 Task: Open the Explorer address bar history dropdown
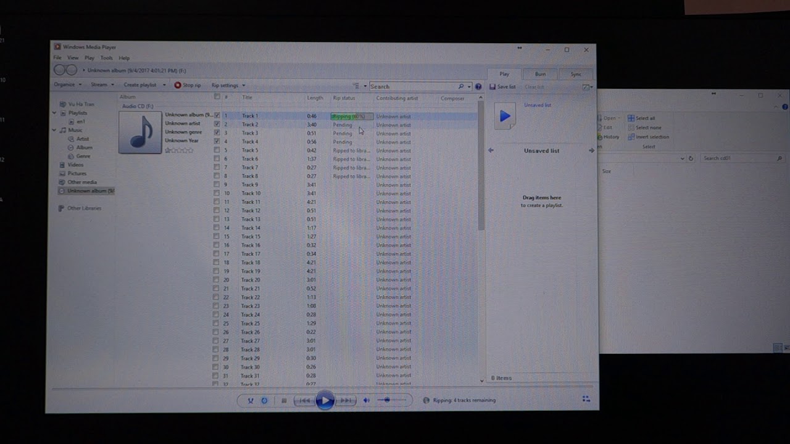[x=683, y=158]
